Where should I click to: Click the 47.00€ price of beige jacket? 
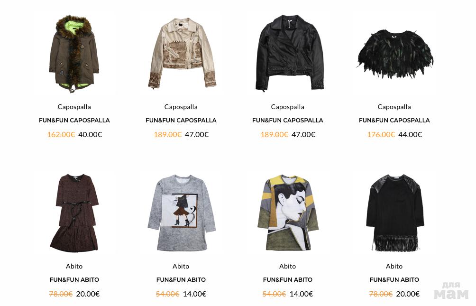197,135
